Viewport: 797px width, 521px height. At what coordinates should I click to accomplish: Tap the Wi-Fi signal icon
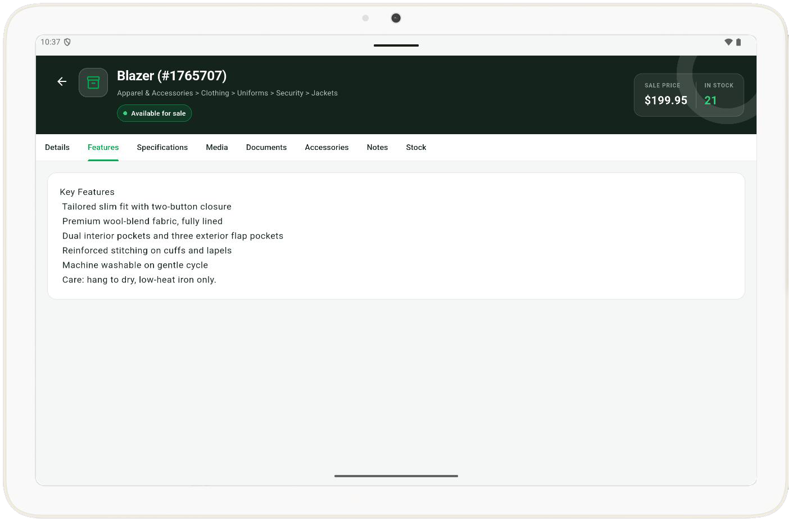tap(728, 42)
